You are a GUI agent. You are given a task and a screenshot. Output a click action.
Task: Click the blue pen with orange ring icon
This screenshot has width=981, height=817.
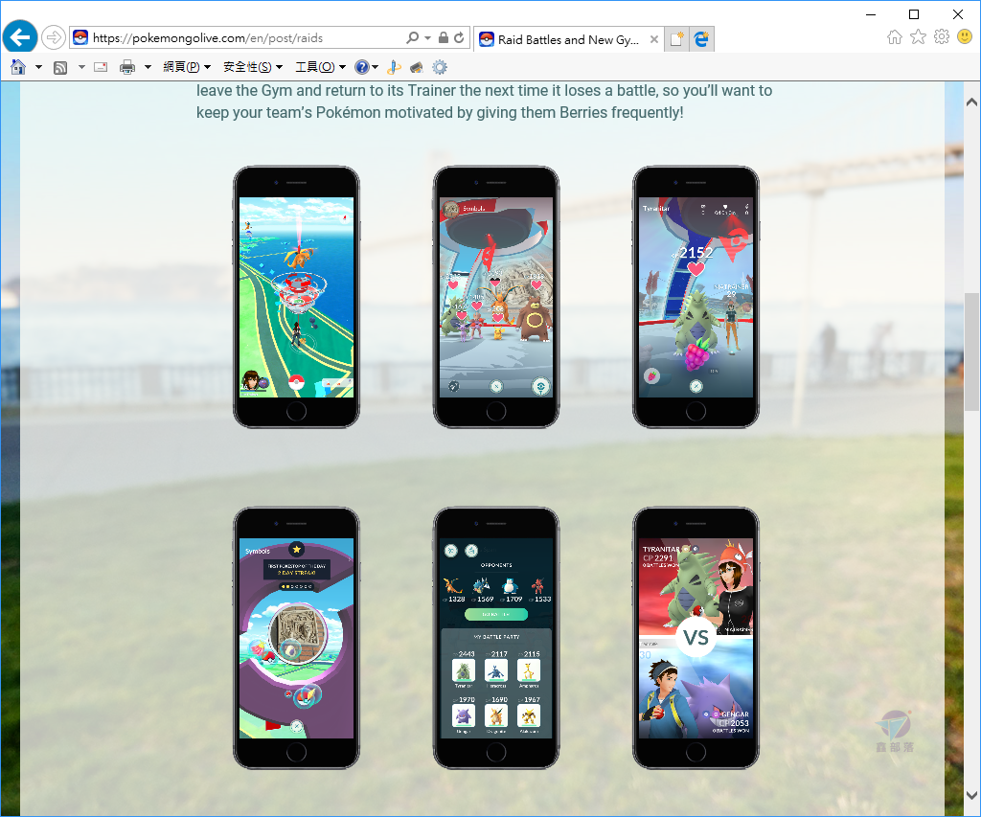point(394,67)
